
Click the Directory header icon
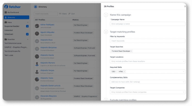(35, 7)
